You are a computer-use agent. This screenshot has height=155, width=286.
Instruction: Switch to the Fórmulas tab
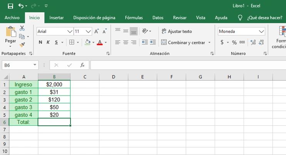134,18
